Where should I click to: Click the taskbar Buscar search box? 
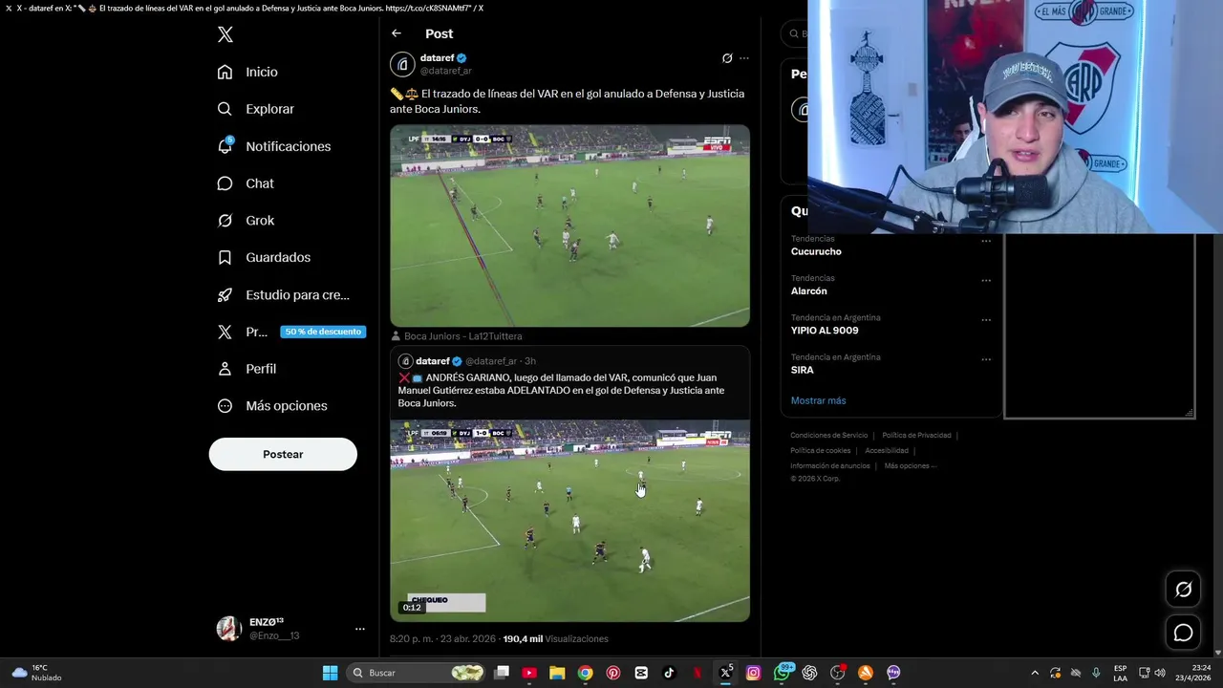416,673
